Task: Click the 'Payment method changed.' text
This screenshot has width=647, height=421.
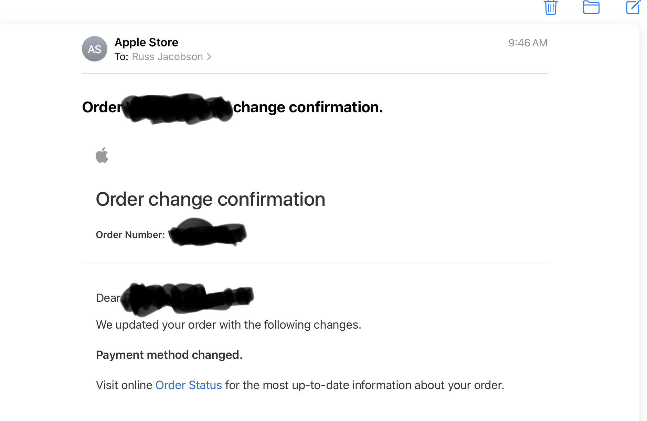Action: 169,355
